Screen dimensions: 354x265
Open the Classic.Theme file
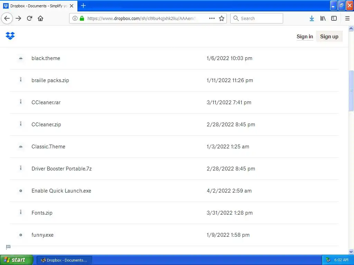(x=48, y=147)
